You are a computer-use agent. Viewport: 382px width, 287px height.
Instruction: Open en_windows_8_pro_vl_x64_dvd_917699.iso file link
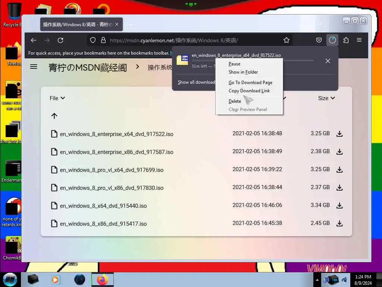(x=112, y=170)
